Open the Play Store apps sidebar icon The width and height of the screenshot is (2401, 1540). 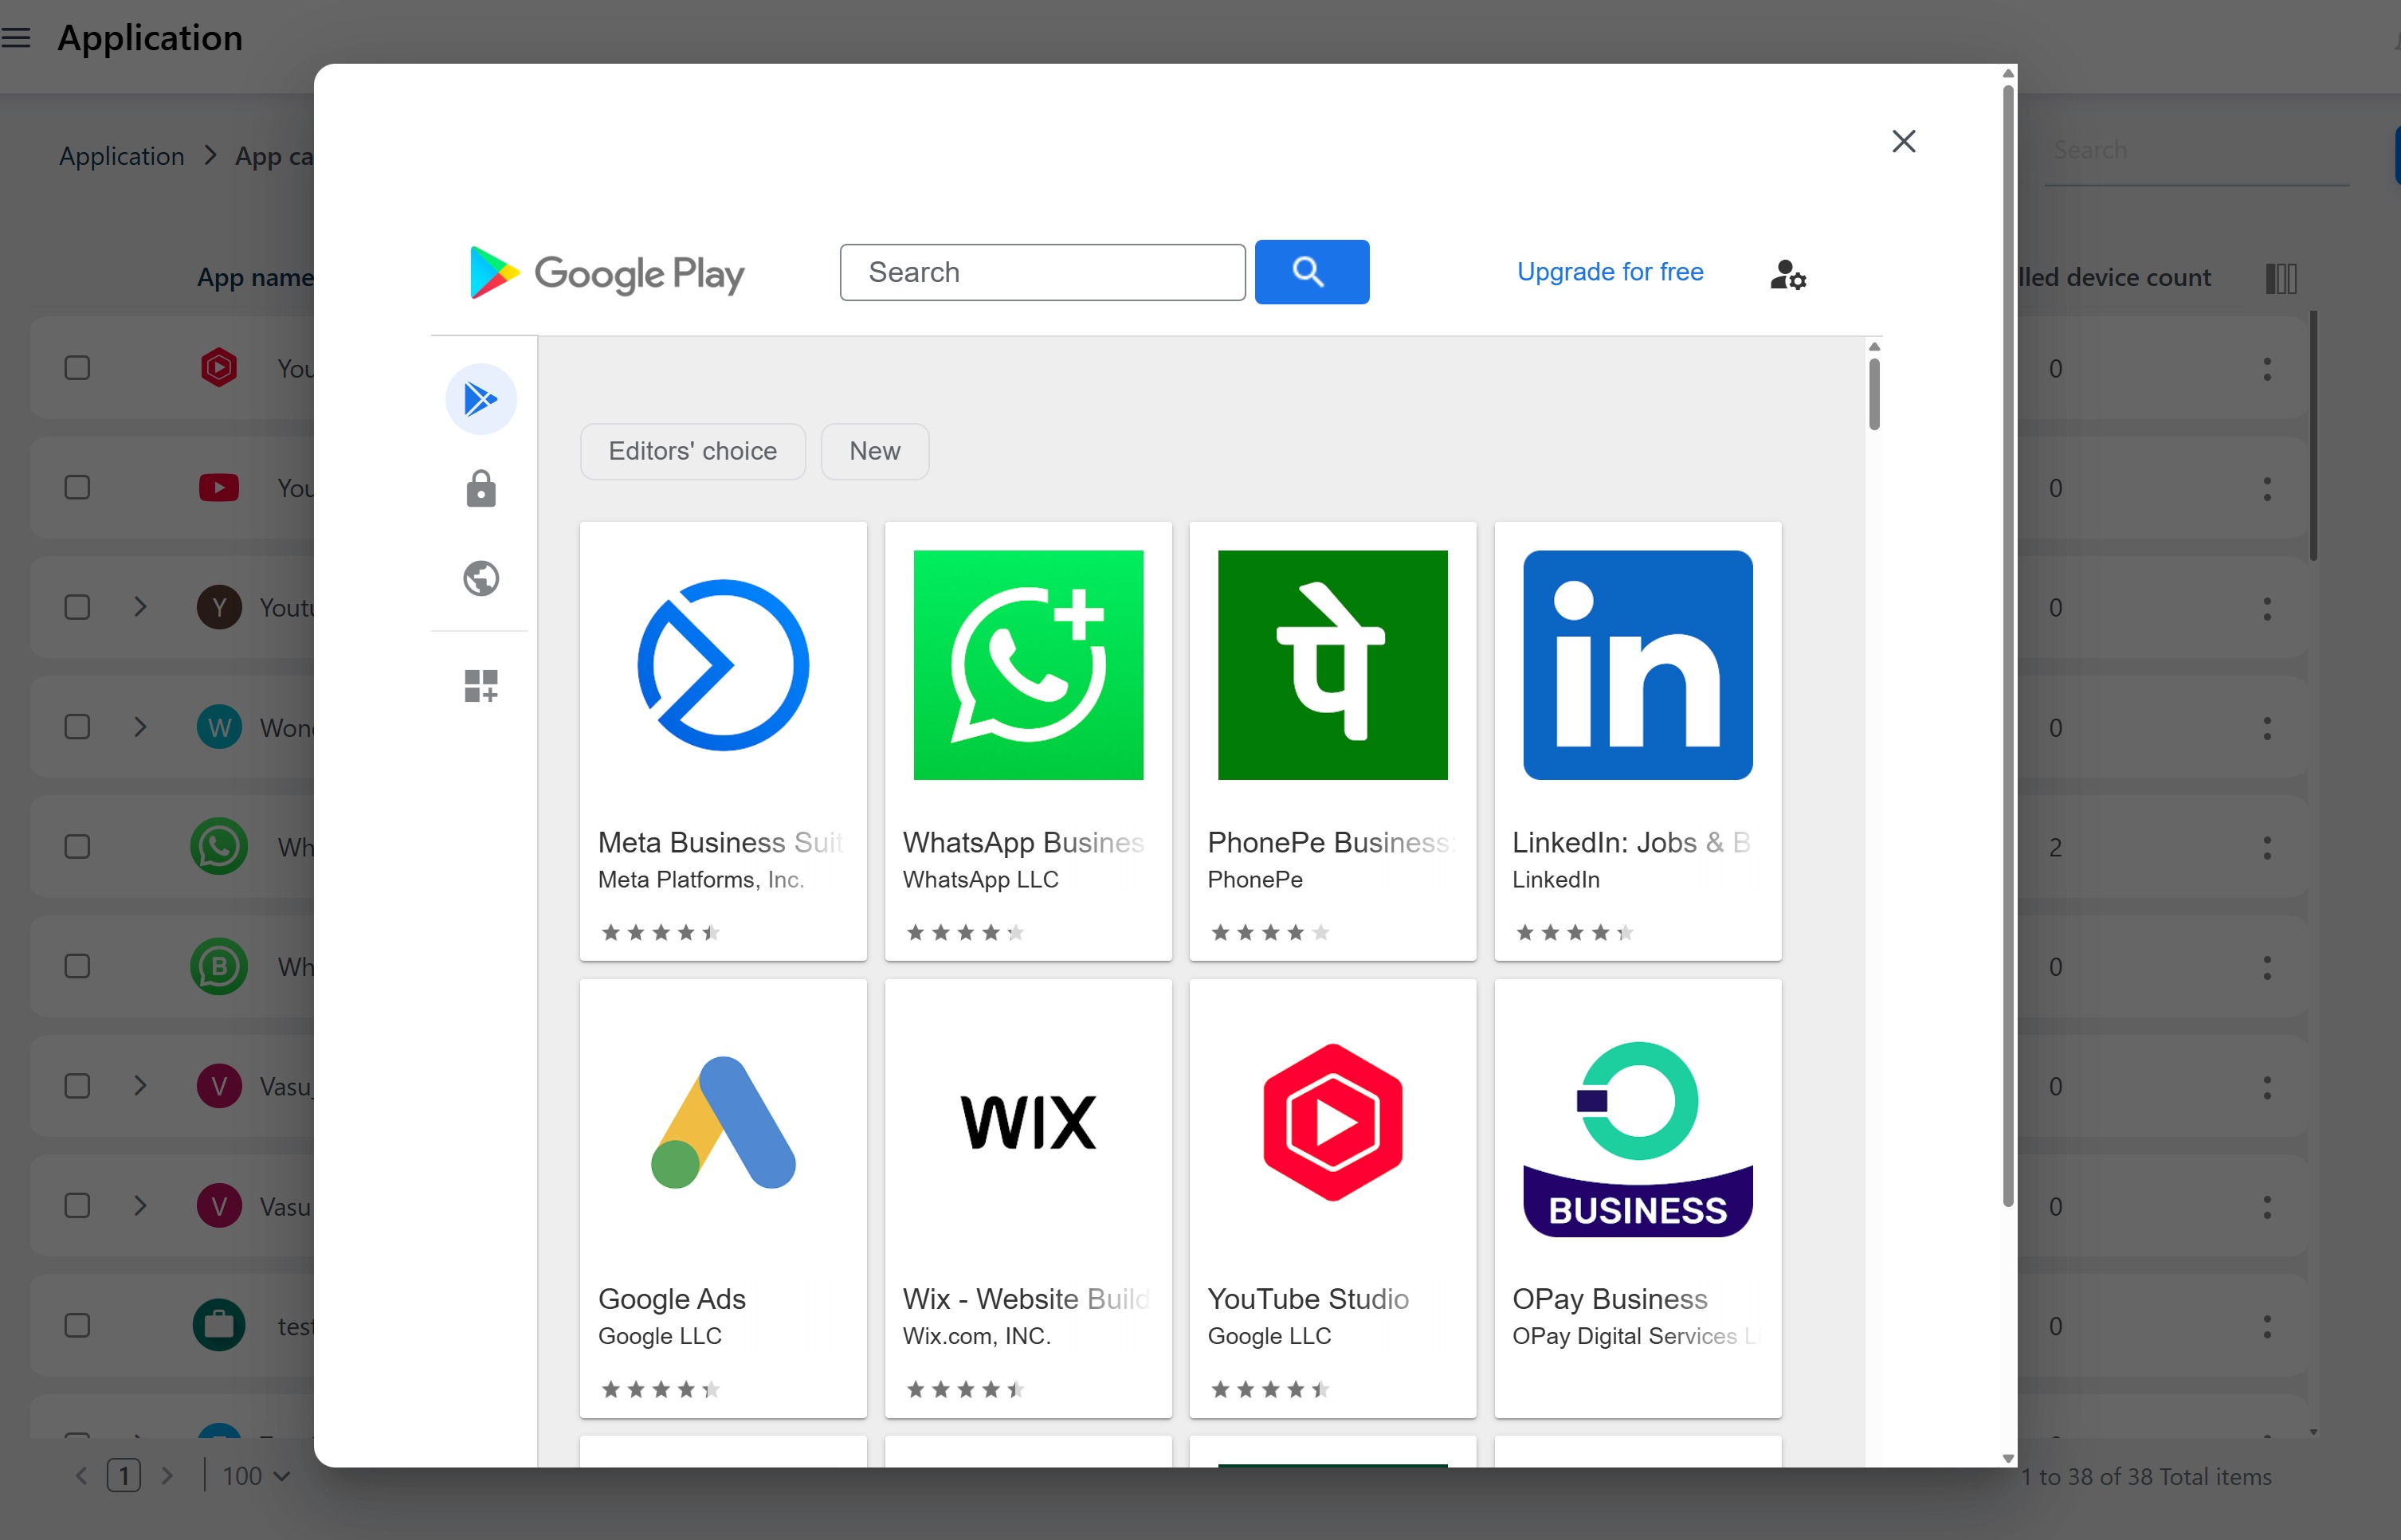click(x=481, y=399)
